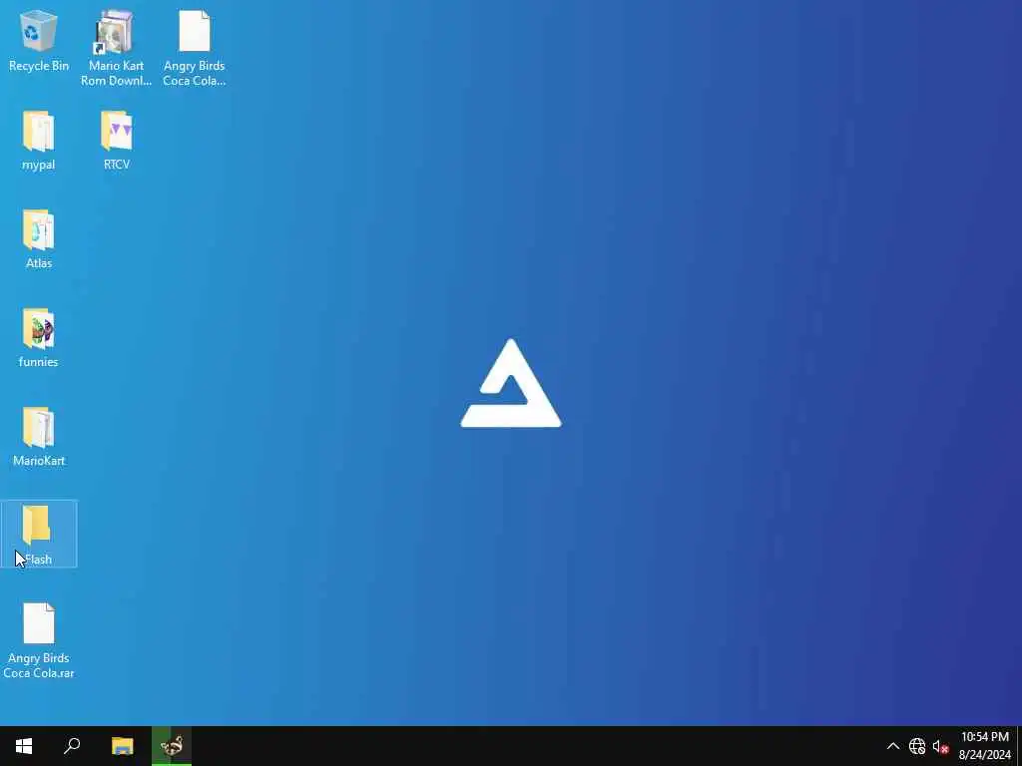The height and width of the screenshot is (766, 1022).
Task: Select the mypal folder
Action: [x=39, y=141]
